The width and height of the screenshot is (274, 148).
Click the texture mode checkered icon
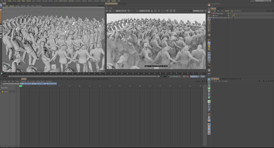click(x=209, y=35)
